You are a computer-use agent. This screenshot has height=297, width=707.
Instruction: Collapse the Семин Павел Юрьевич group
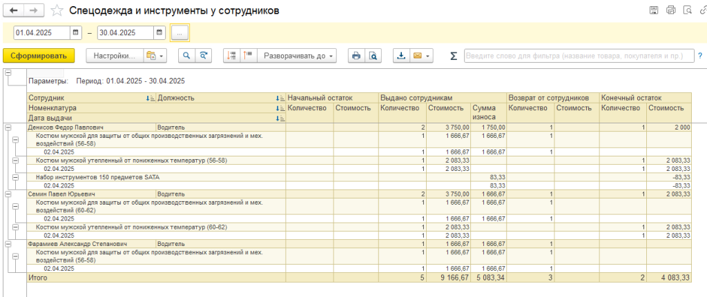[8, 194]
